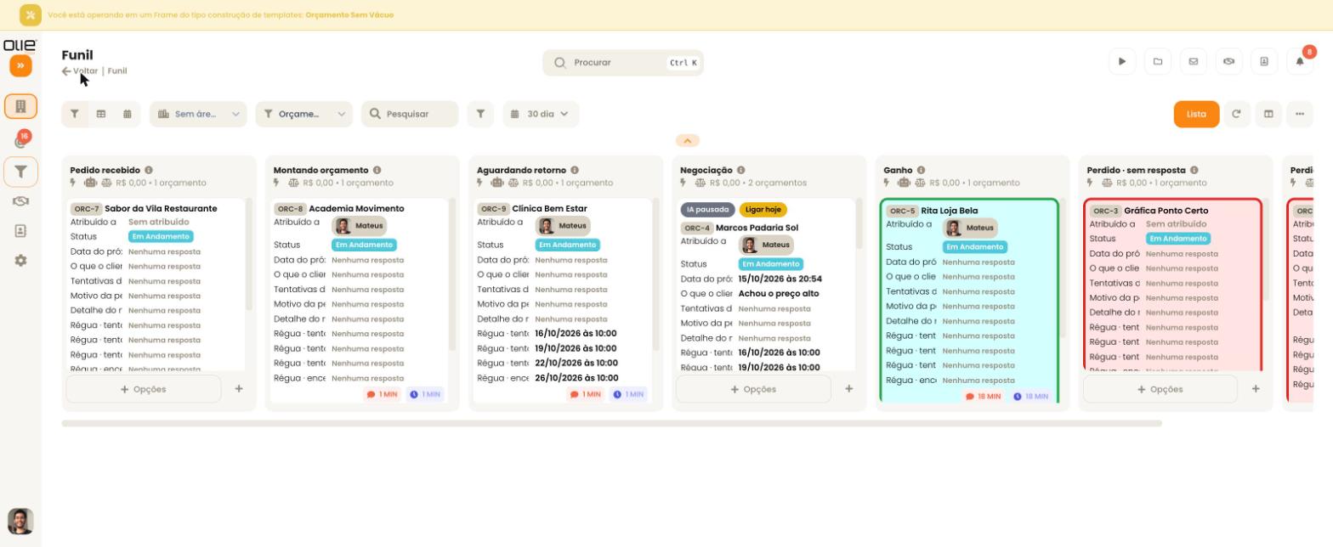Collapse the filter bar with the orange chevron
This screenshot has height=547, width=1333.
pyautogui.click(x=687, y=141)
